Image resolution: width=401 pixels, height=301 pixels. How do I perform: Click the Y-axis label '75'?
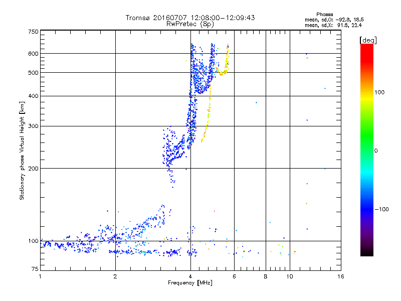click(35, 269)
